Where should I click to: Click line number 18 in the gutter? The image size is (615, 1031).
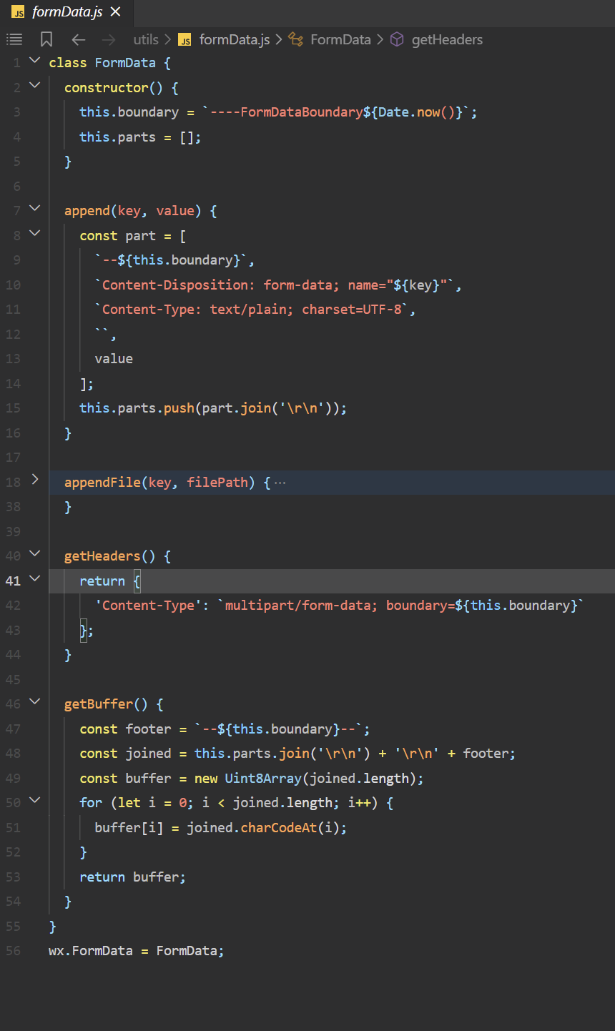coord(14,482)
